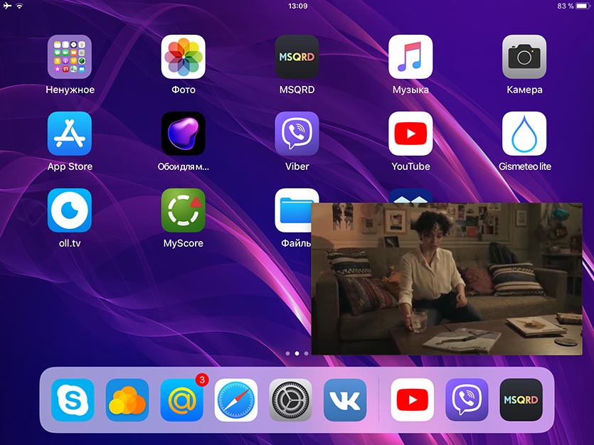Tap the Wi-Fi status icon
594x445 pixels.
click(19, 6)
